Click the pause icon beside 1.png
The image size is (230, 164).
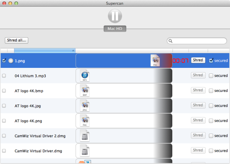click(x=11, y=61)
